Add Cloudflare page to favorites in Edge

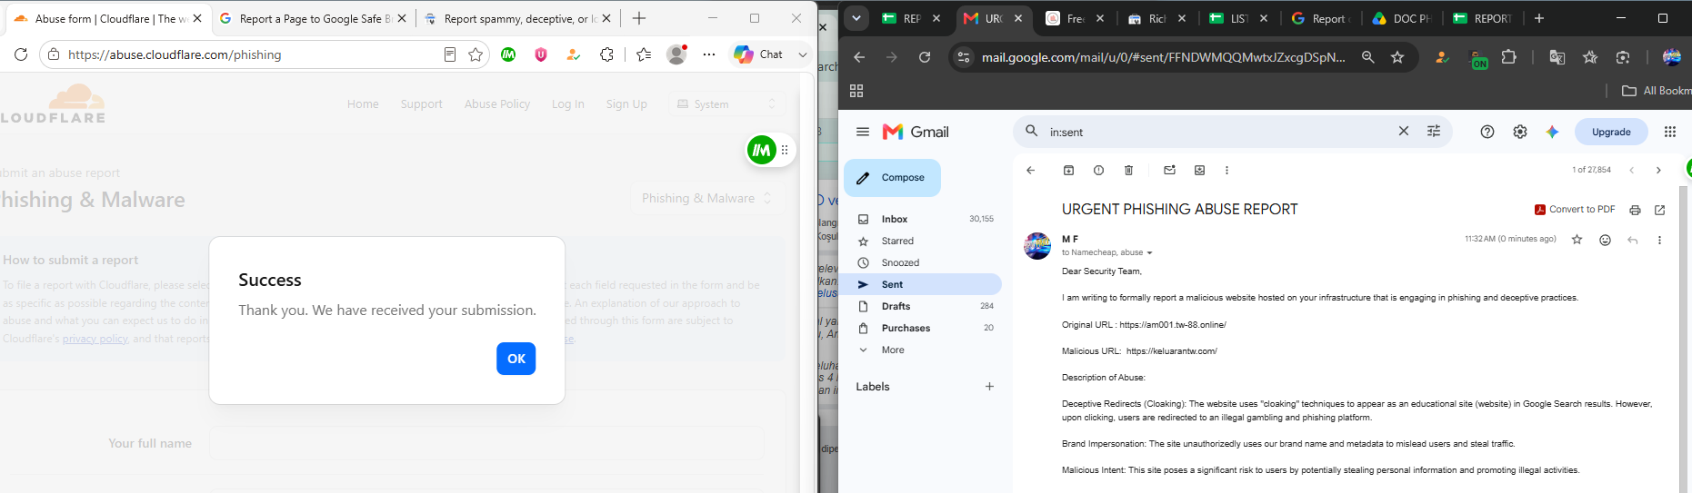point(475,54)
